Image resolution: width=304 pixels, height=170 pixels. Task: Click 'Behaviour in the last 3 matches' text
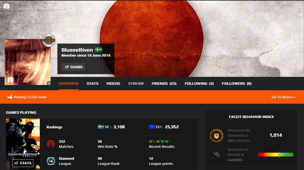click(x=238, y=155)
